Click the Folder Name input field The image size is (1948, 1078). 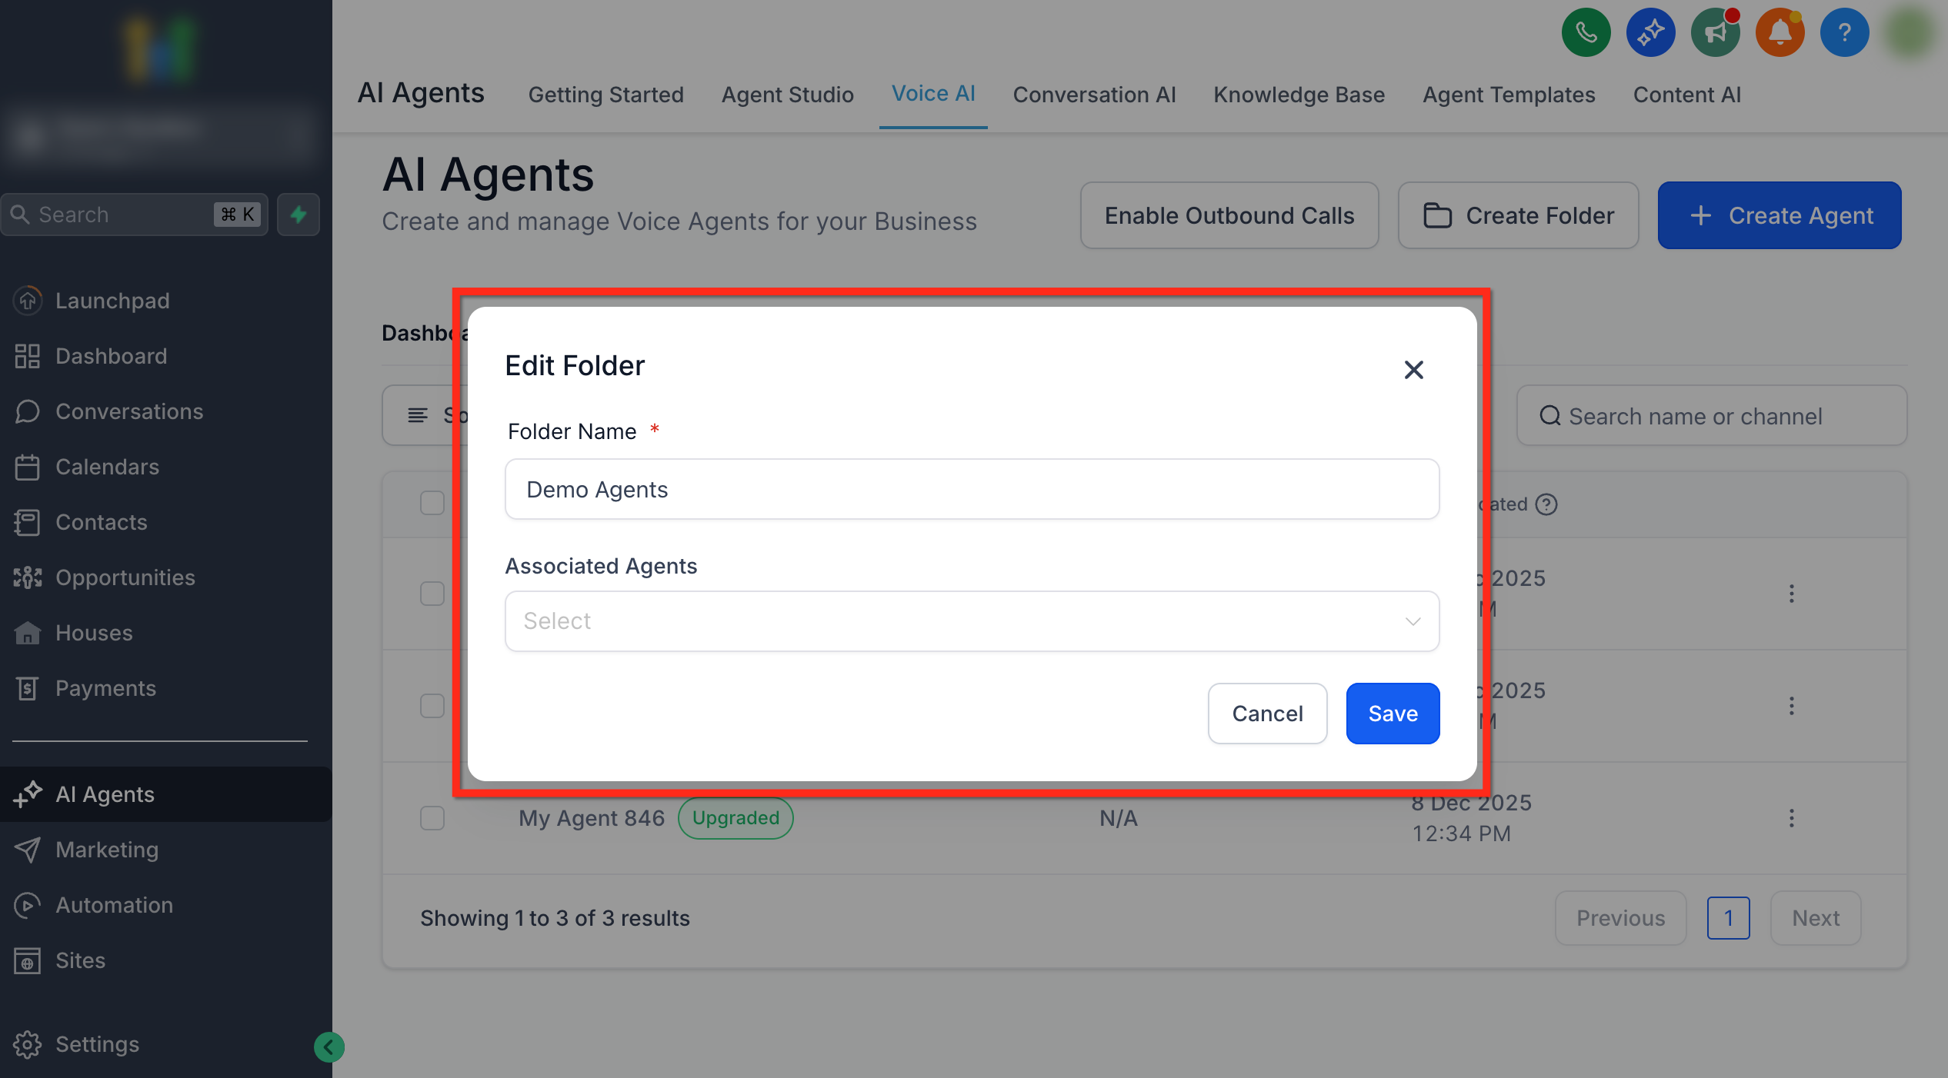972,489
